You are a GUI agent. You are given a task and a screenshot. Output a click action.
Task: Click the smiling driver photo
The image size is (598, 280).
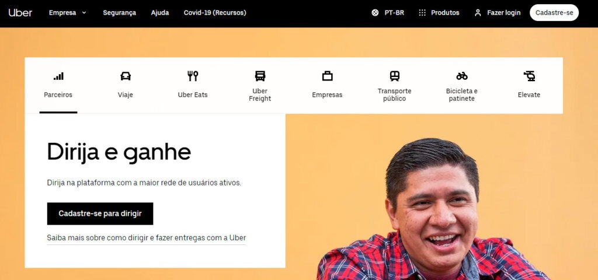coord(433,209)
